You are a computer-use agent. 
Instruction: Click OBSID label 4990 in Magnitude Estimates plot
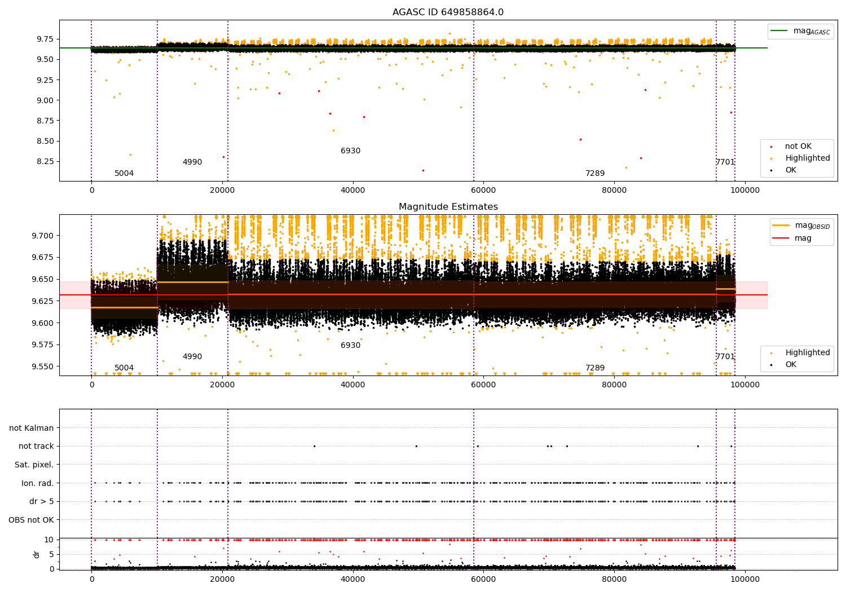pyautogui.click(x=192, y=357)
